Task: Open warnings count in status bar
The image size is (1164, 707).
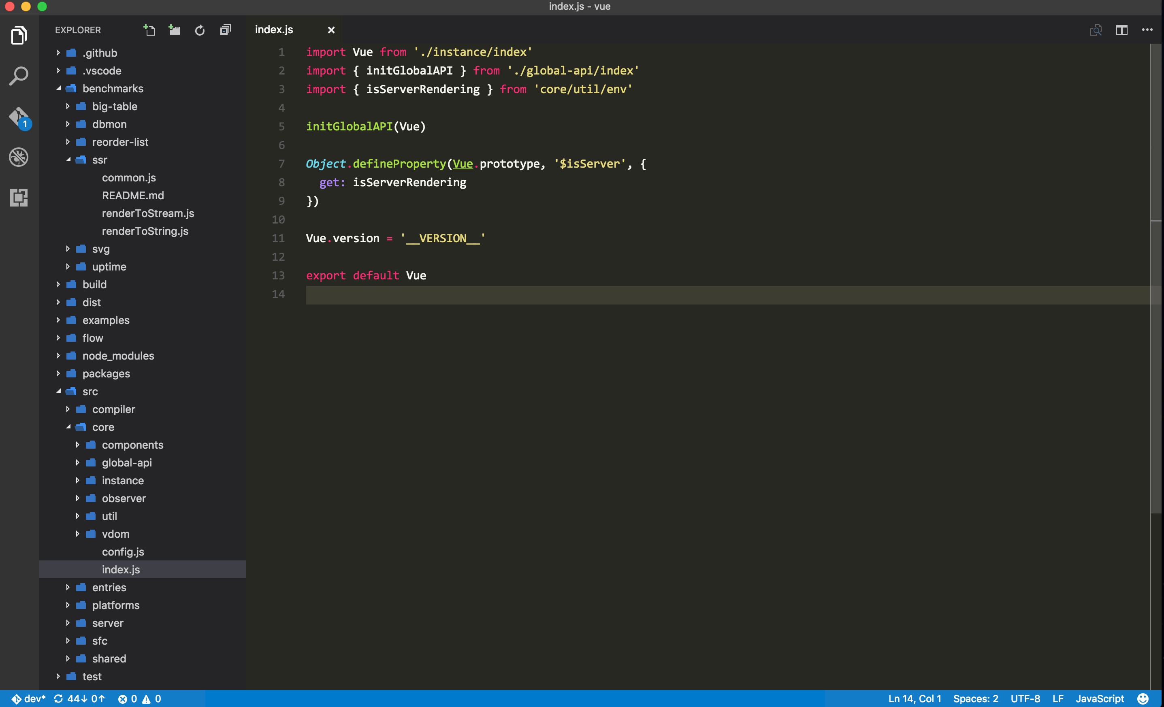Action: point(151,698)
